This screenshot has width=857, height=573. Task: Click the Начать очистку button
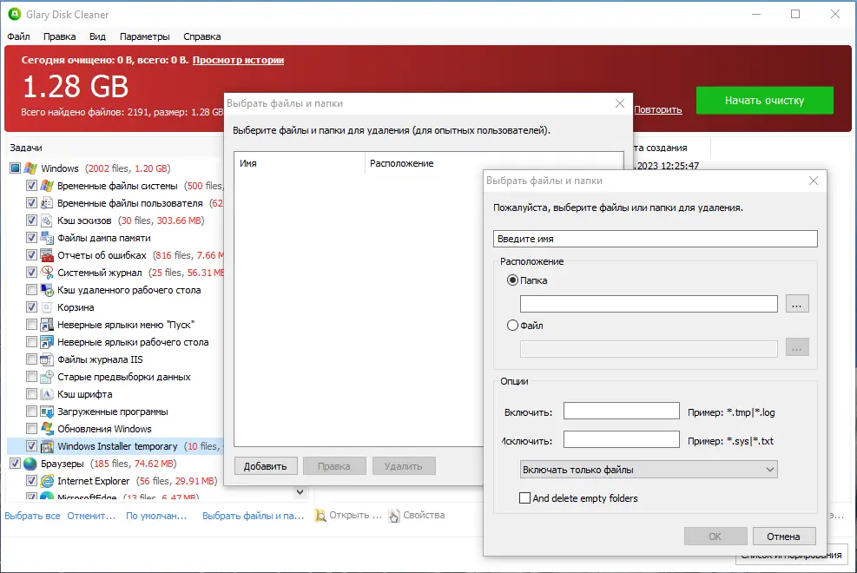coord(765,101)
